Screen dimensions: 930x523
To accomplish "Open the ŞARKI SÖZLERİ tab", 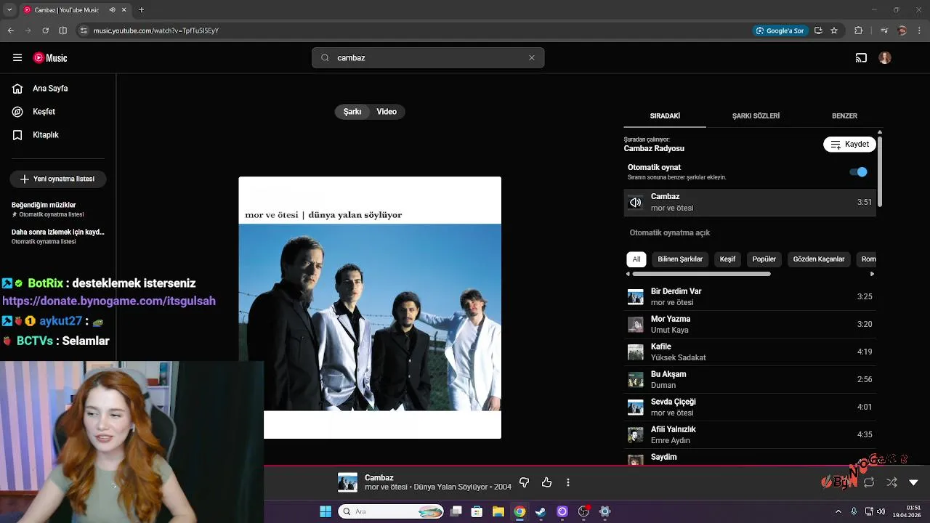I will pos(756,116).
